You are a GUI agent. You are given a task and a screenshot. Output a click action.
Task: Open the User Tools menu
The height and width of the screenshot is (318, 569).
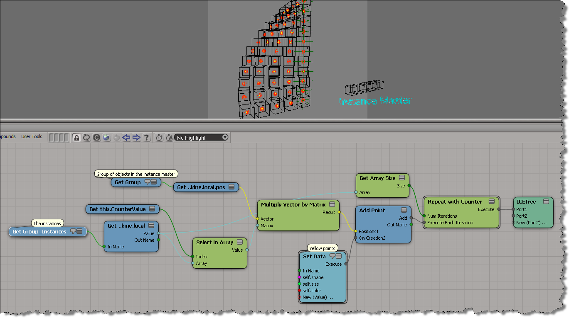[32, 136]
